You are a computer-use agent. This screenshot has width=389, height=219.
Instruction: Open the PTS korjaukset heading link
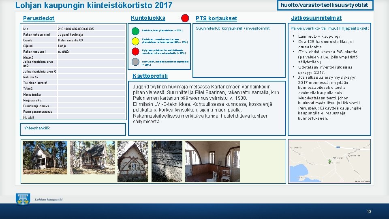click(x=216, y=18)
